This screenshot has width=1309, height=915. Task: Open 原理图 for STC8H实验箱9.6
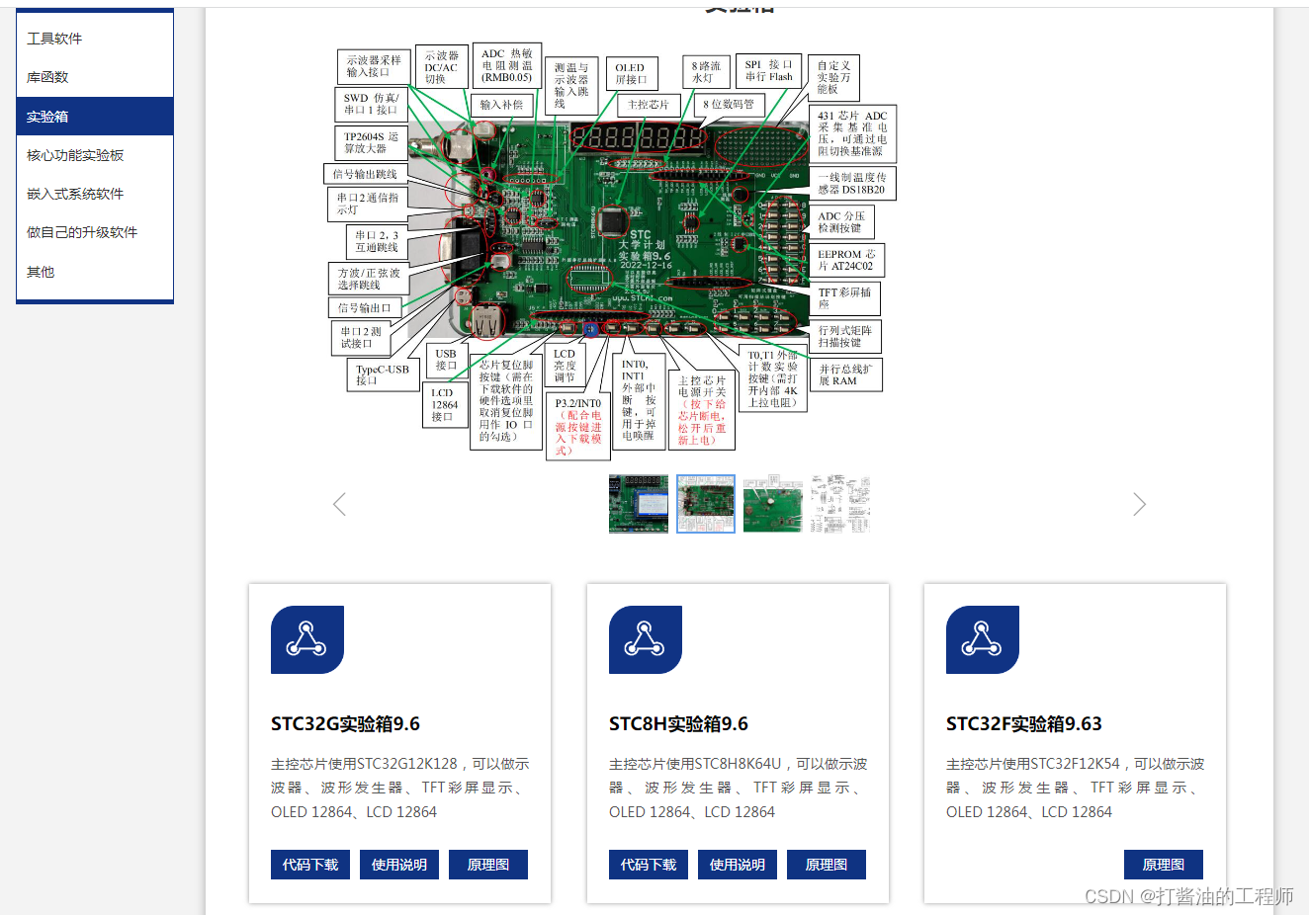pos(827,865)
